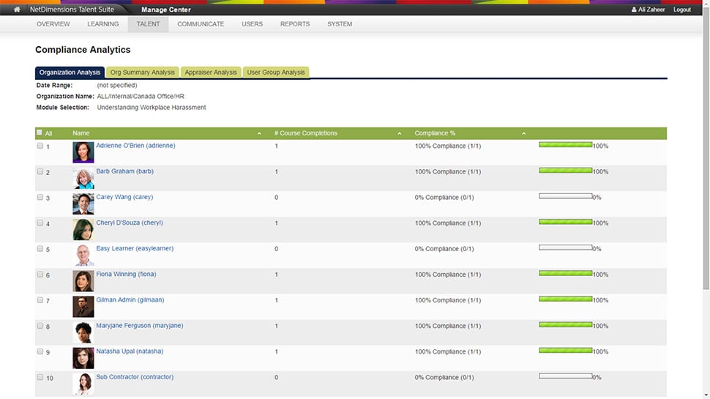Open Sub Contractor (contractor) link

(x=135, y=377)
